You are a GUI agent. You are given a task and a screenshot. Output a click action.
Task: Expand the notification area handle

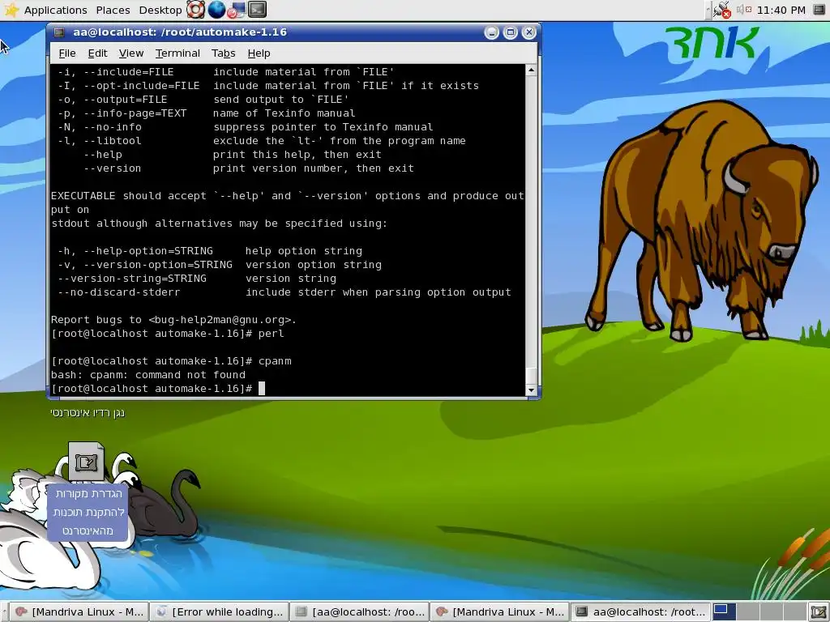click(708, 10)
